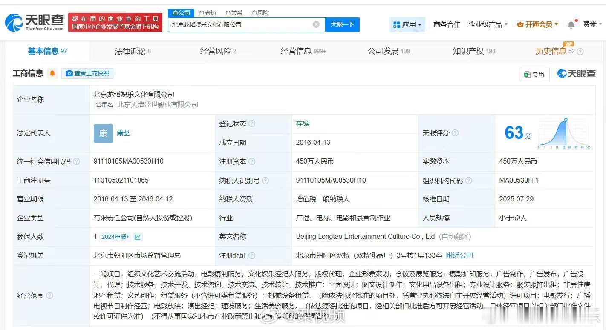
Task: Select the former name 北京天浩盛世影业有限公司
Action: click(x=158, y=105)
